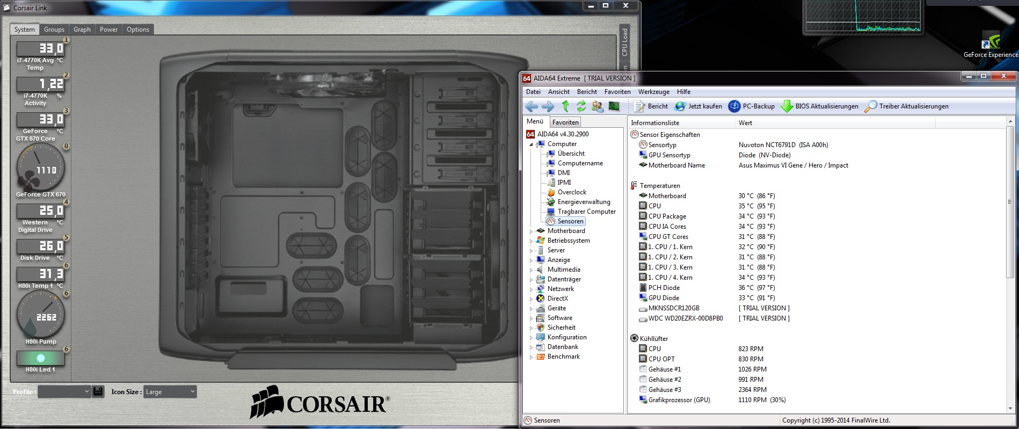Open the Power tab in Corsair Link

108,30
